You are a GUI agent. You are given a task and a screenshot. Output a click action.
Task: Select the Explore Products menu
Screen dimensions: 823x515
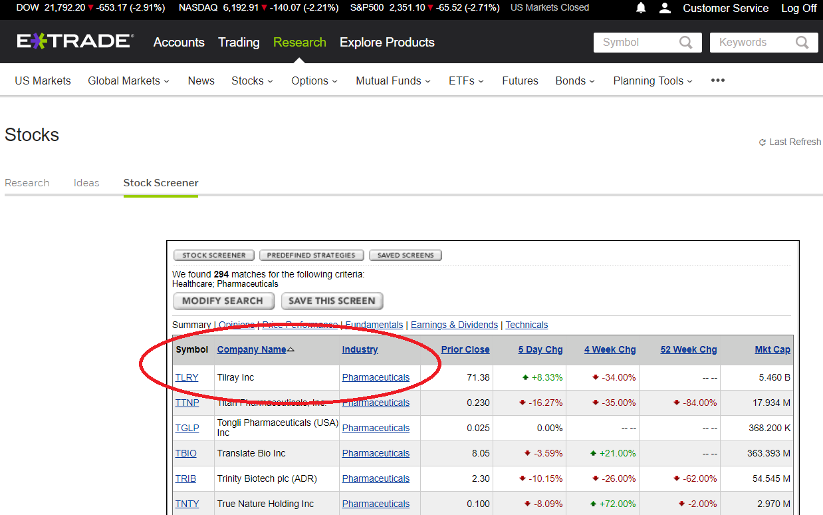pyautogui.click(x=386, y=42)
